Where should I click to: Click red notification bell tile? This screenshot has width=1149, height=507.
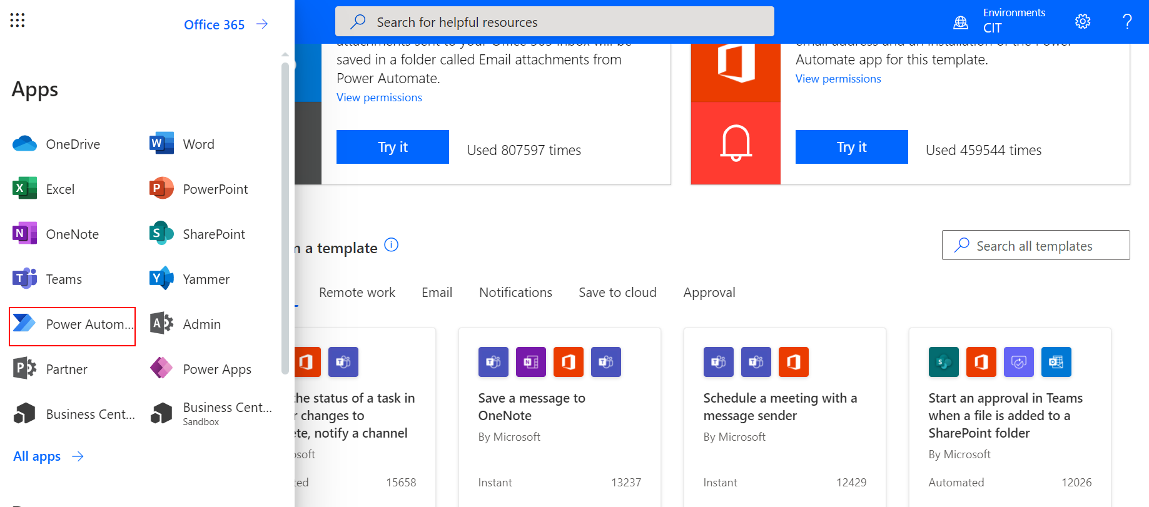tap(736, 143)
